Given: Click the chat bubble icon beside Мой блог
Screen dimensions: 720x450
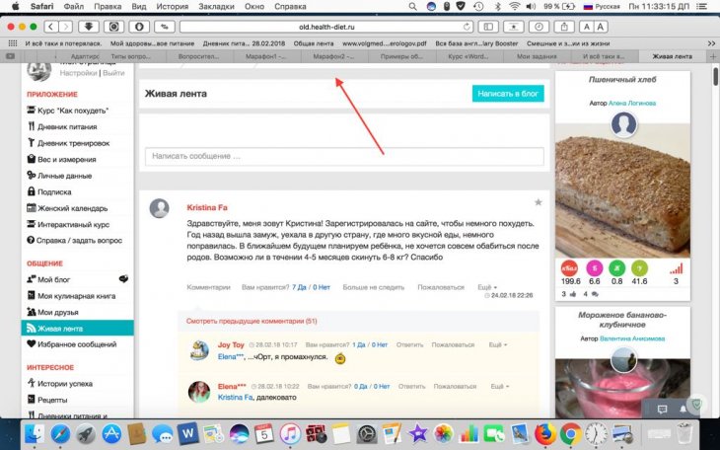Looking at the screenshot, I should tap(123, 279).
